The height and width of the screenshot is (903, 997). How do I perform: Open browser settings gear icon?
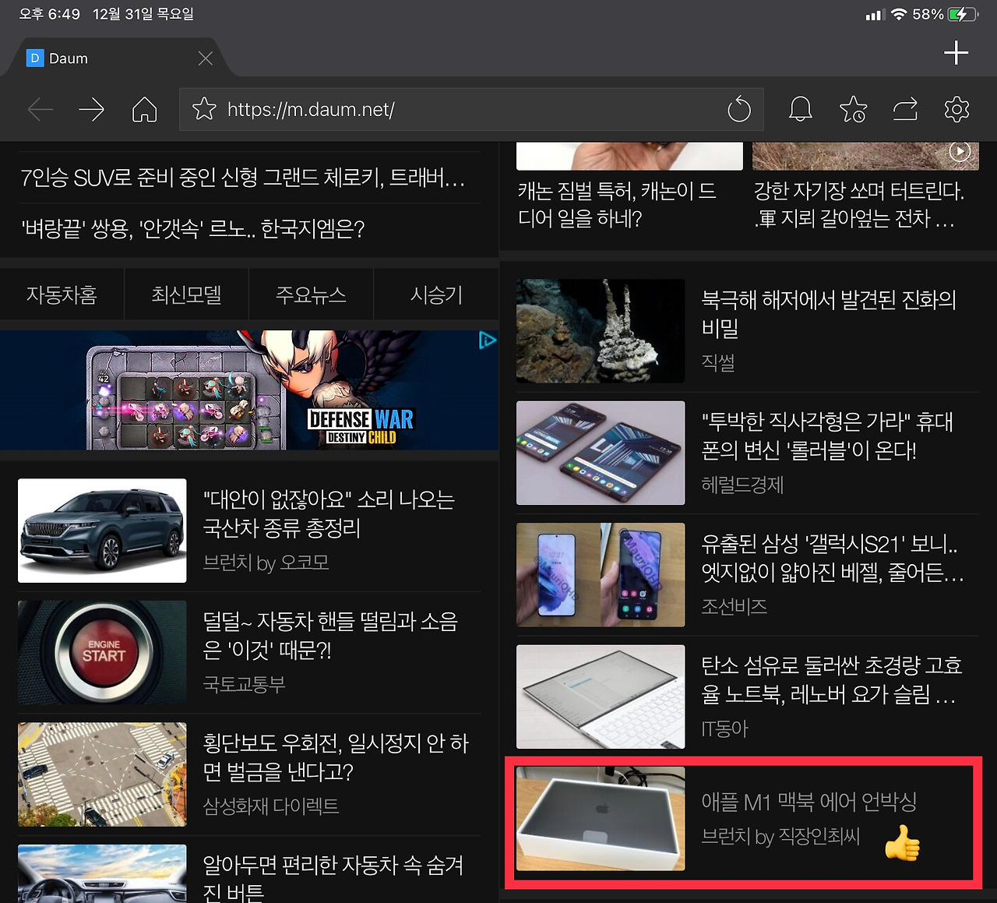(956, 109)
